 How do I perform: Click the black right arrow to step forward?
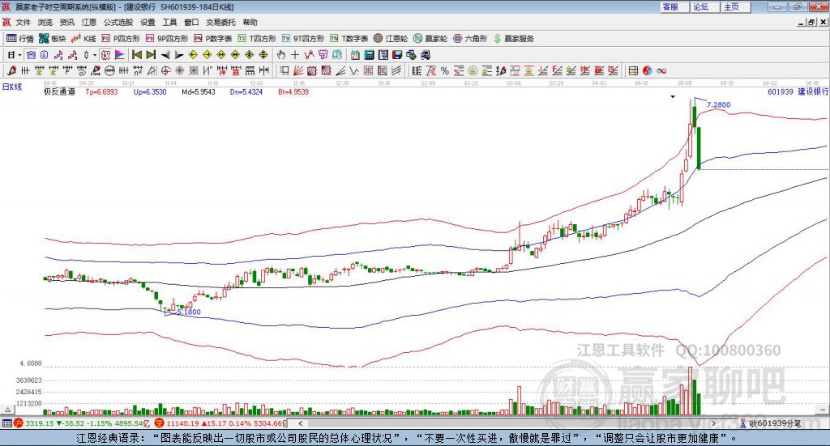click(x=179, y=55)
